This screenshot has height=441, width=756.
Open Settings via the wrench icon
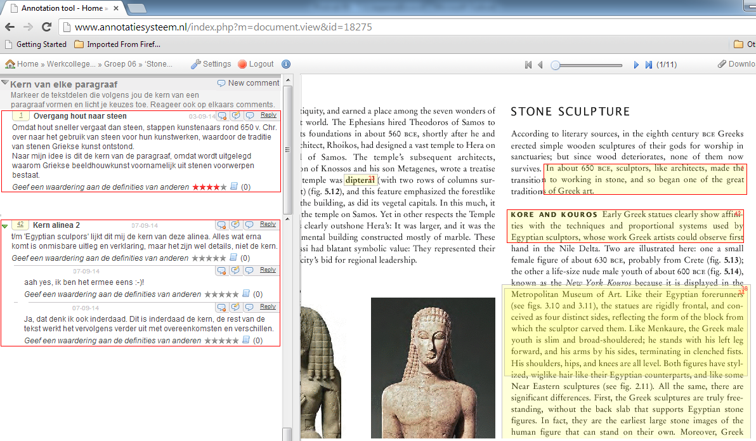pos(196,64)
